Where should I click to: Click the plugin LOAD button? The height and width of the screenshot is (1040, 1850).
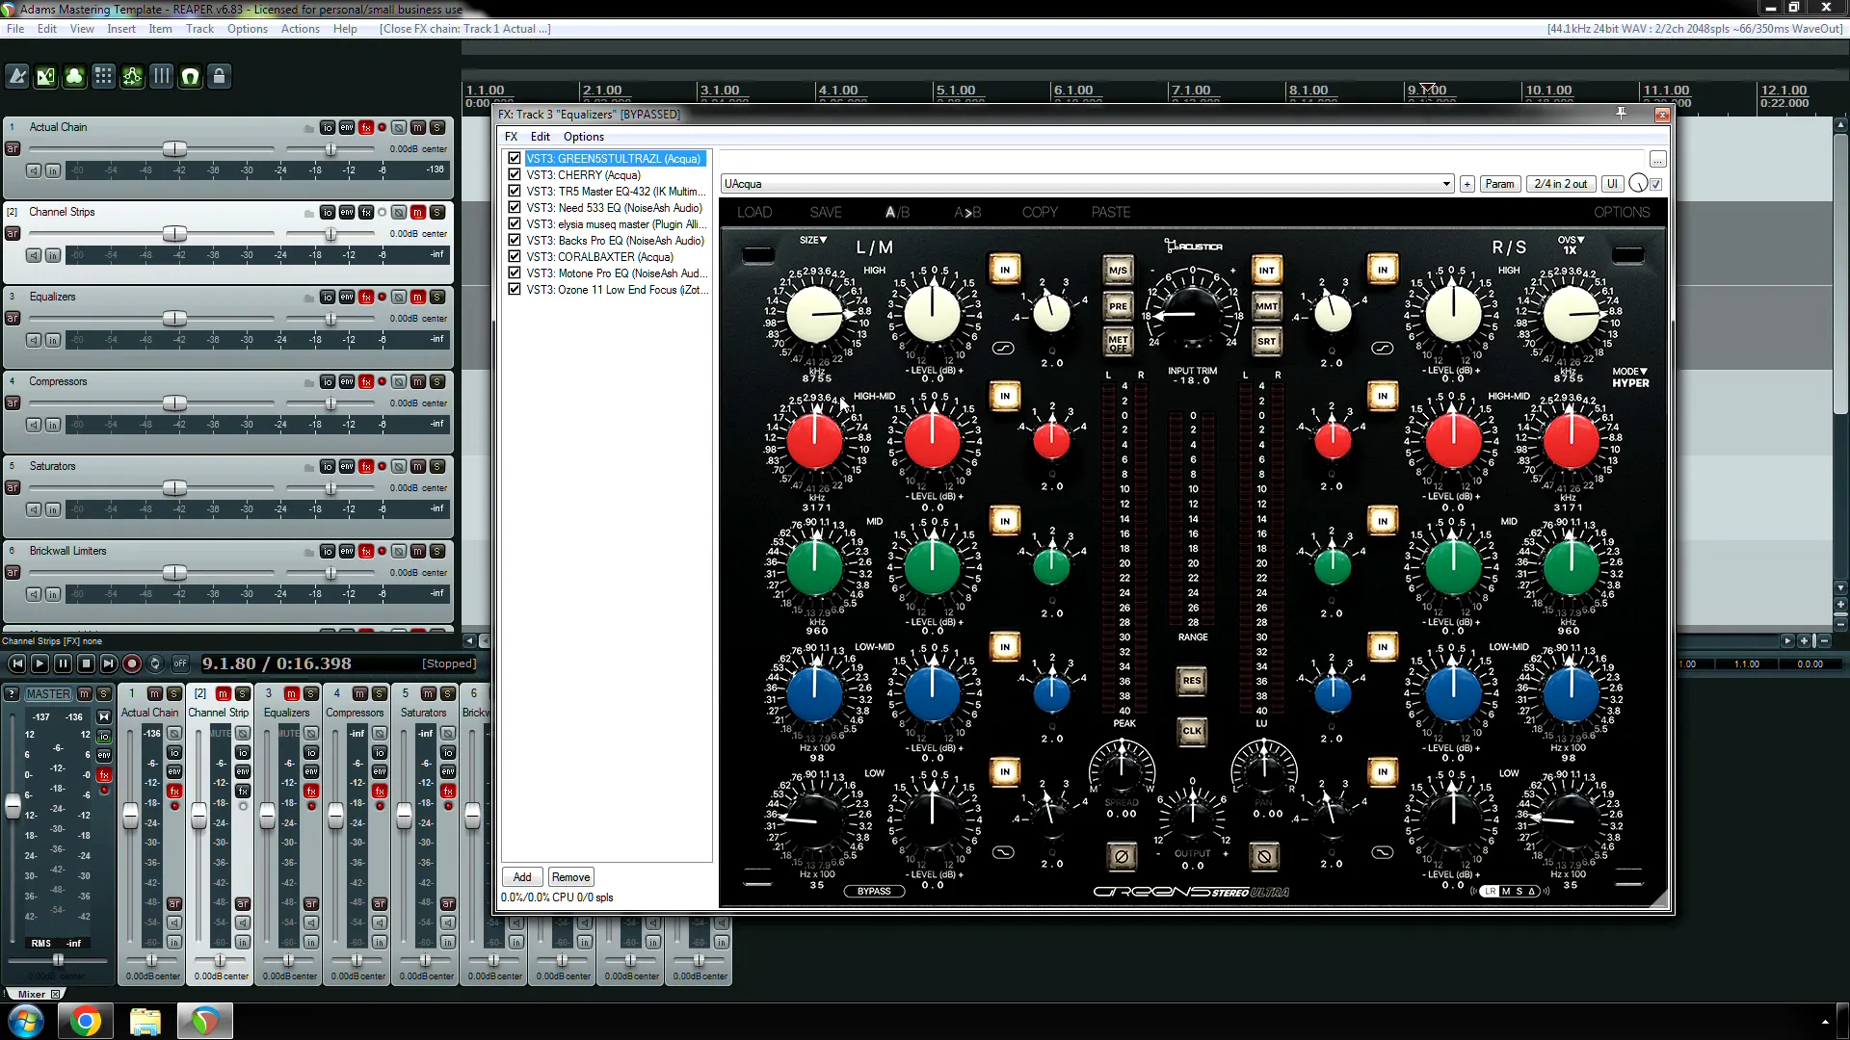tap(754, 212)
